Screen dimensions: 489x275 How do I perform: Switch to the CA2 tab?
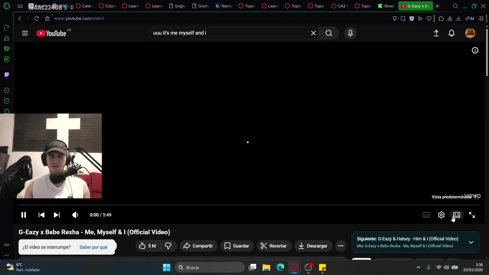point(340,6)
